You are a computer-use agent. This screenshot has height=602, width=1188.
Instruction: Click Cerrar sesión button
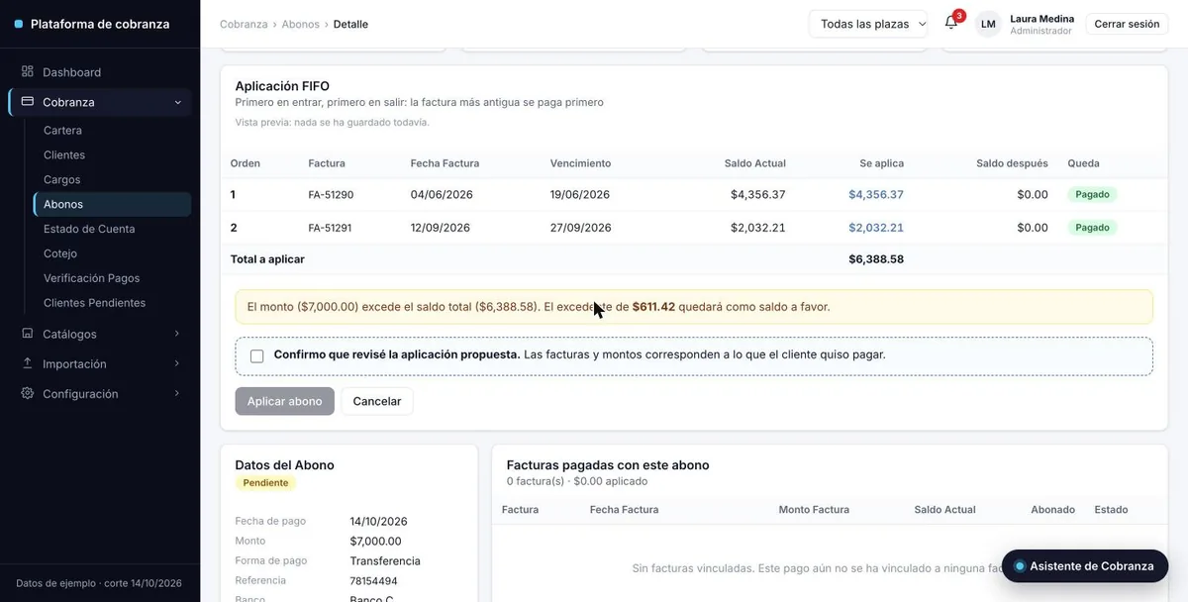pyautogui.click(x=1127, y=24)
